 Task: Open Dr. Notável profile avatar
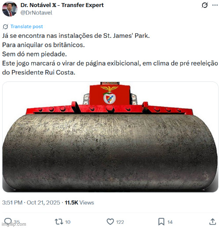tap(10, 9)
